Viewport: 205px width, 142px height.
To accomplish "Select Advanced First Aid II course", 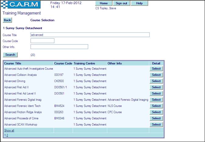I will point(156,87).
